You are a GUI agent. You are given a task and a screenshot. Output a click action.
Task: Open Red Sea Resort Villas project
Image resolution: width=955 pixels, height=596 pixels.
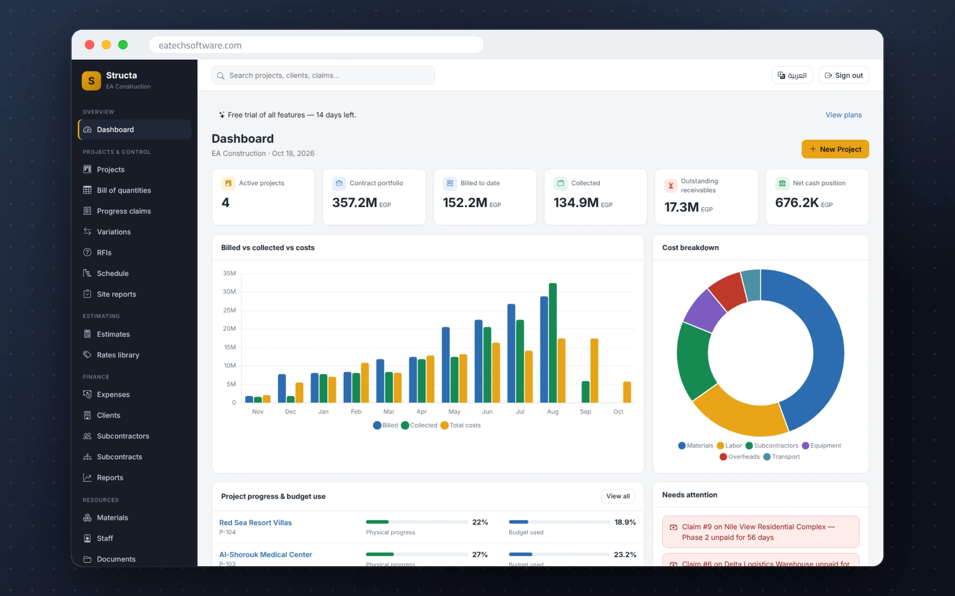[x=255, y=522]
